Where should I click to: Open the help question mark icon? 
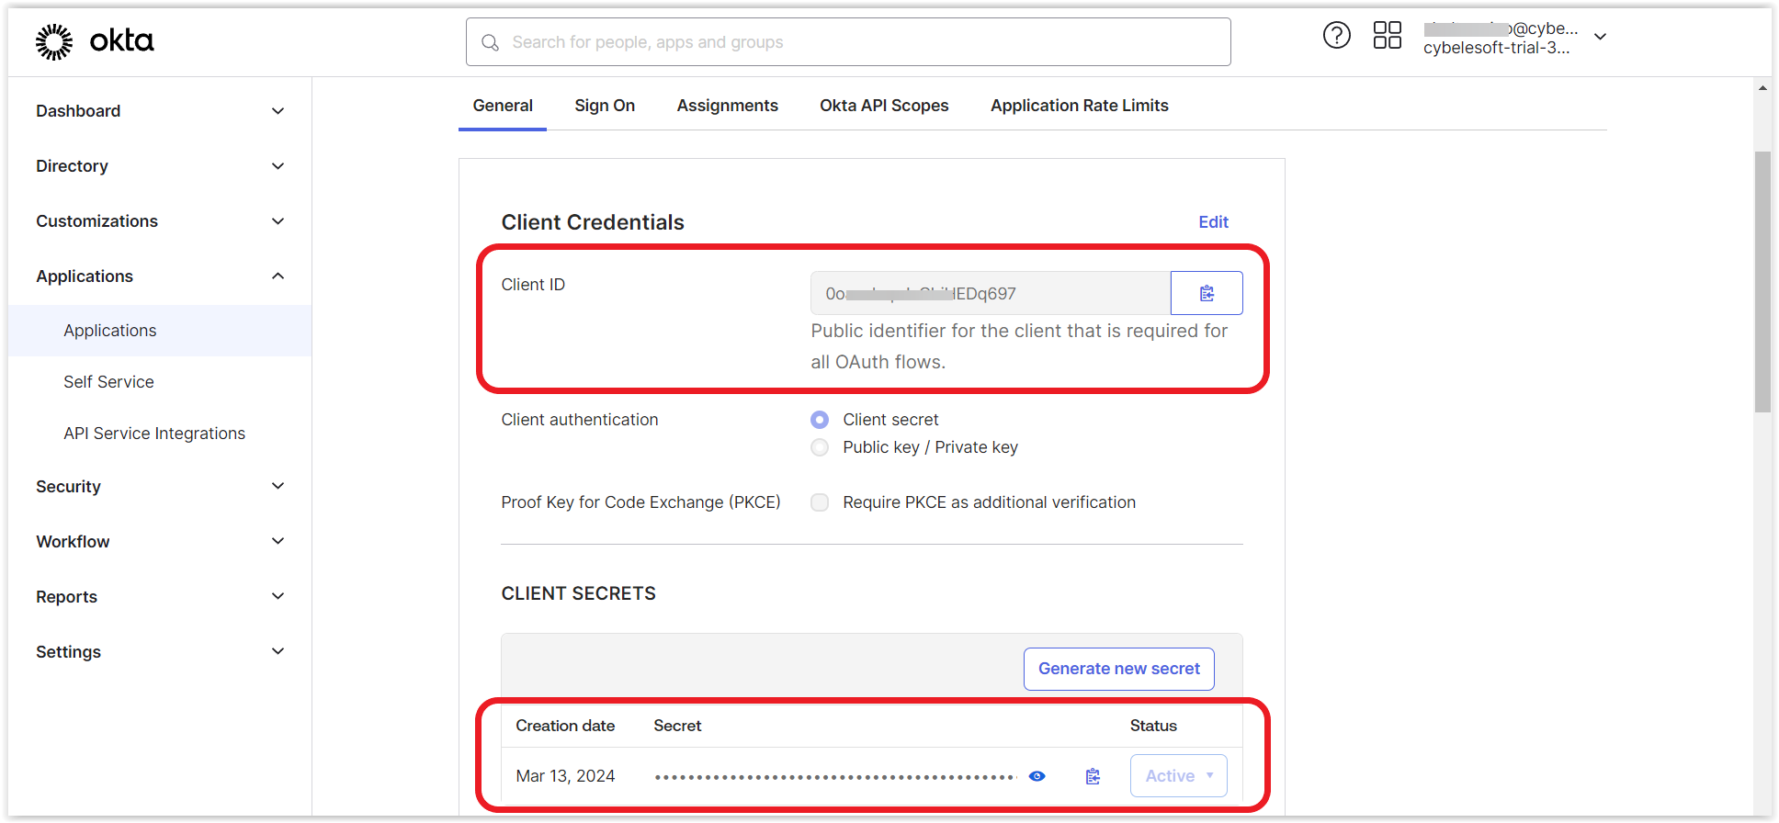(1336, 36)
